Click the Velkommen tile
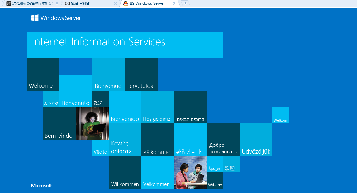Screen dimensions: 357x193 (x=158, y=172)
